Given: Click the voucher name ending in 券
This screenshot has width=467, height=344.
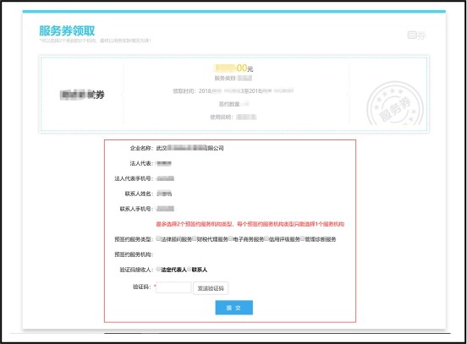Looking at the screenshot, I should coord(82,95).
